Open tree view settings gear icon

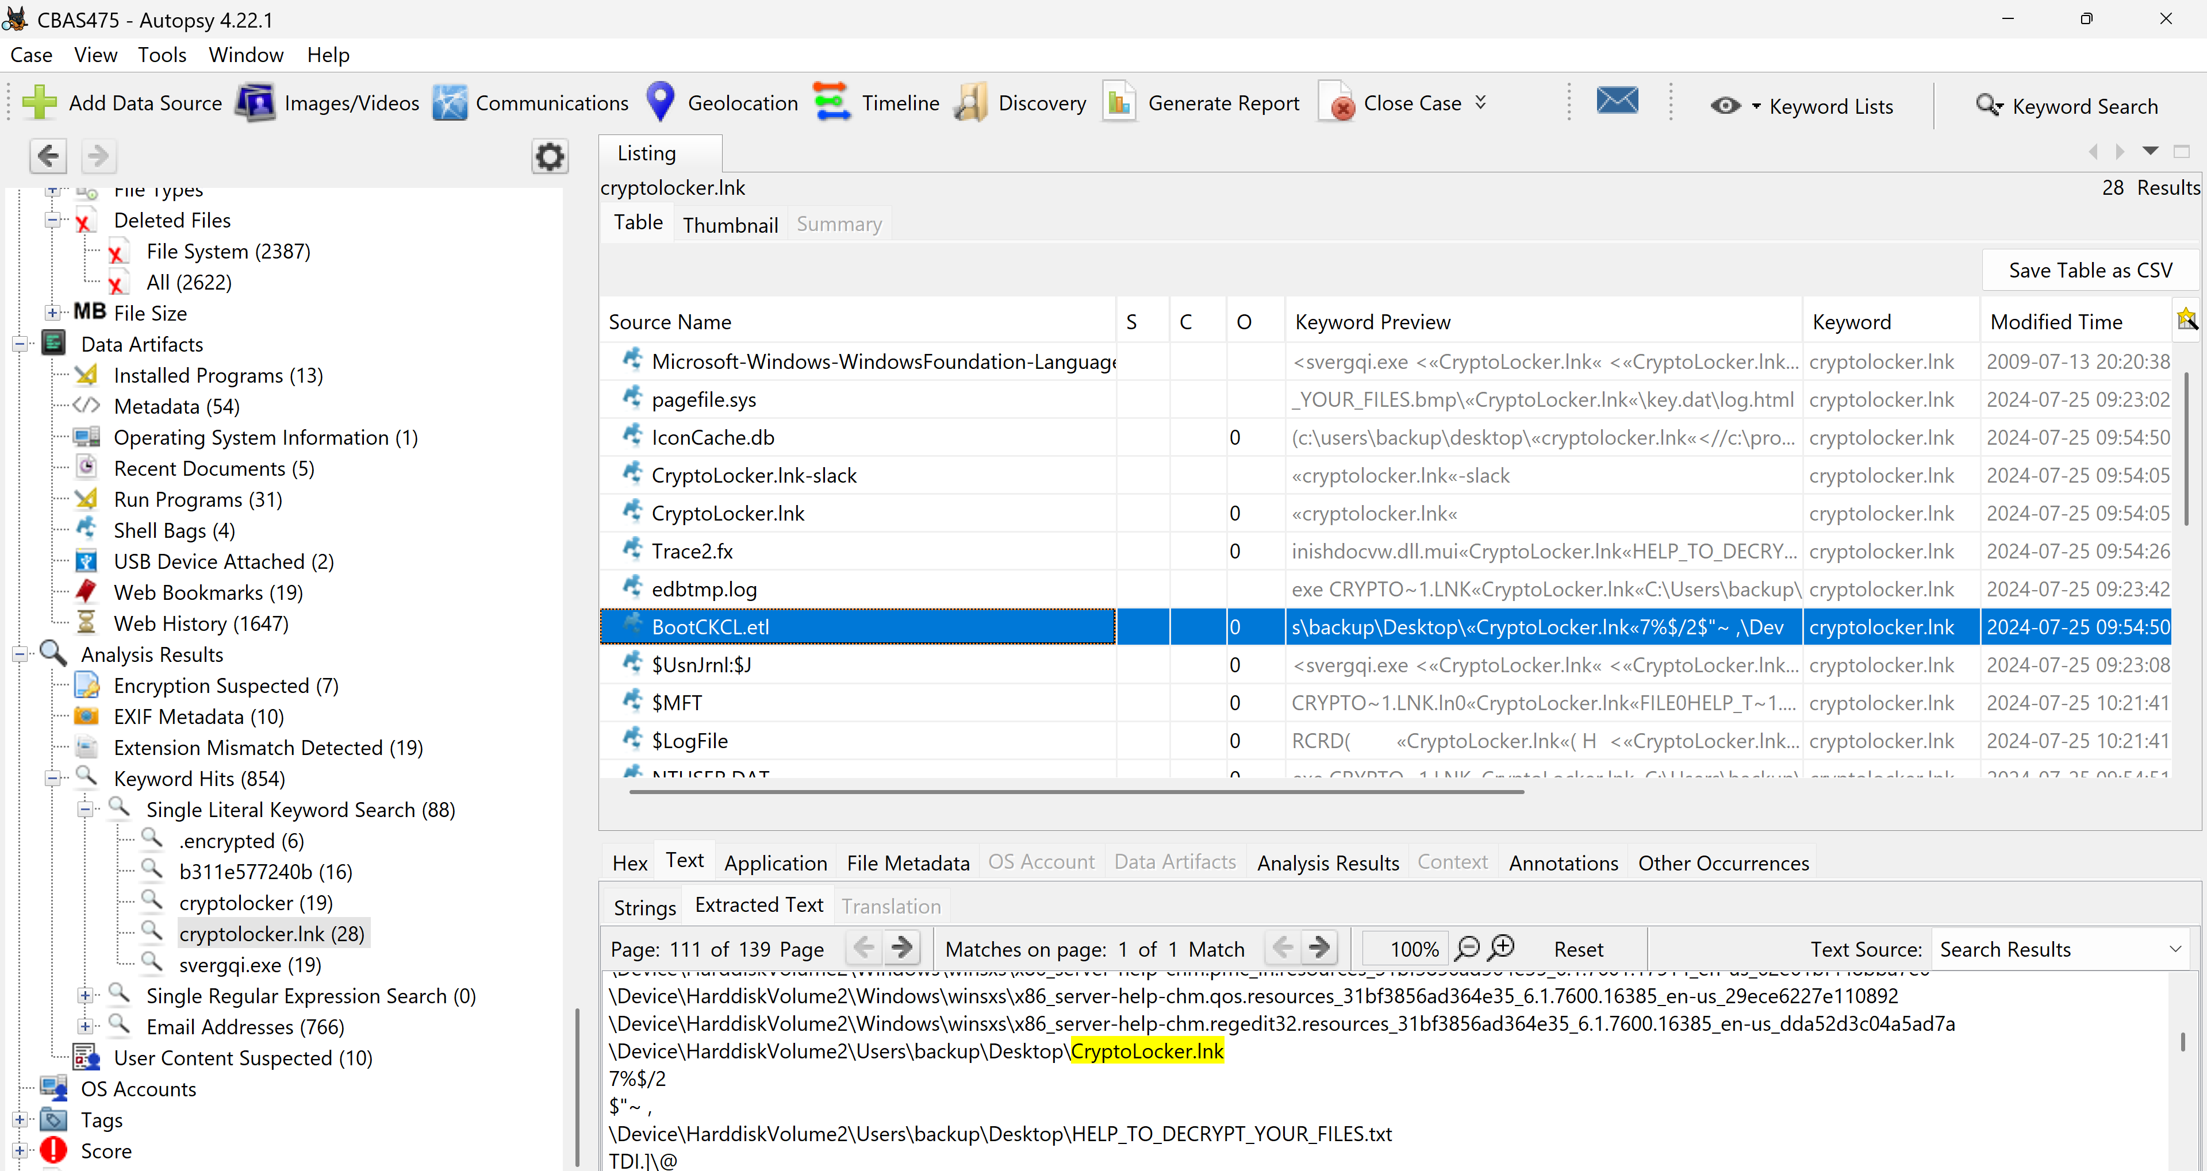coord(549,156)
